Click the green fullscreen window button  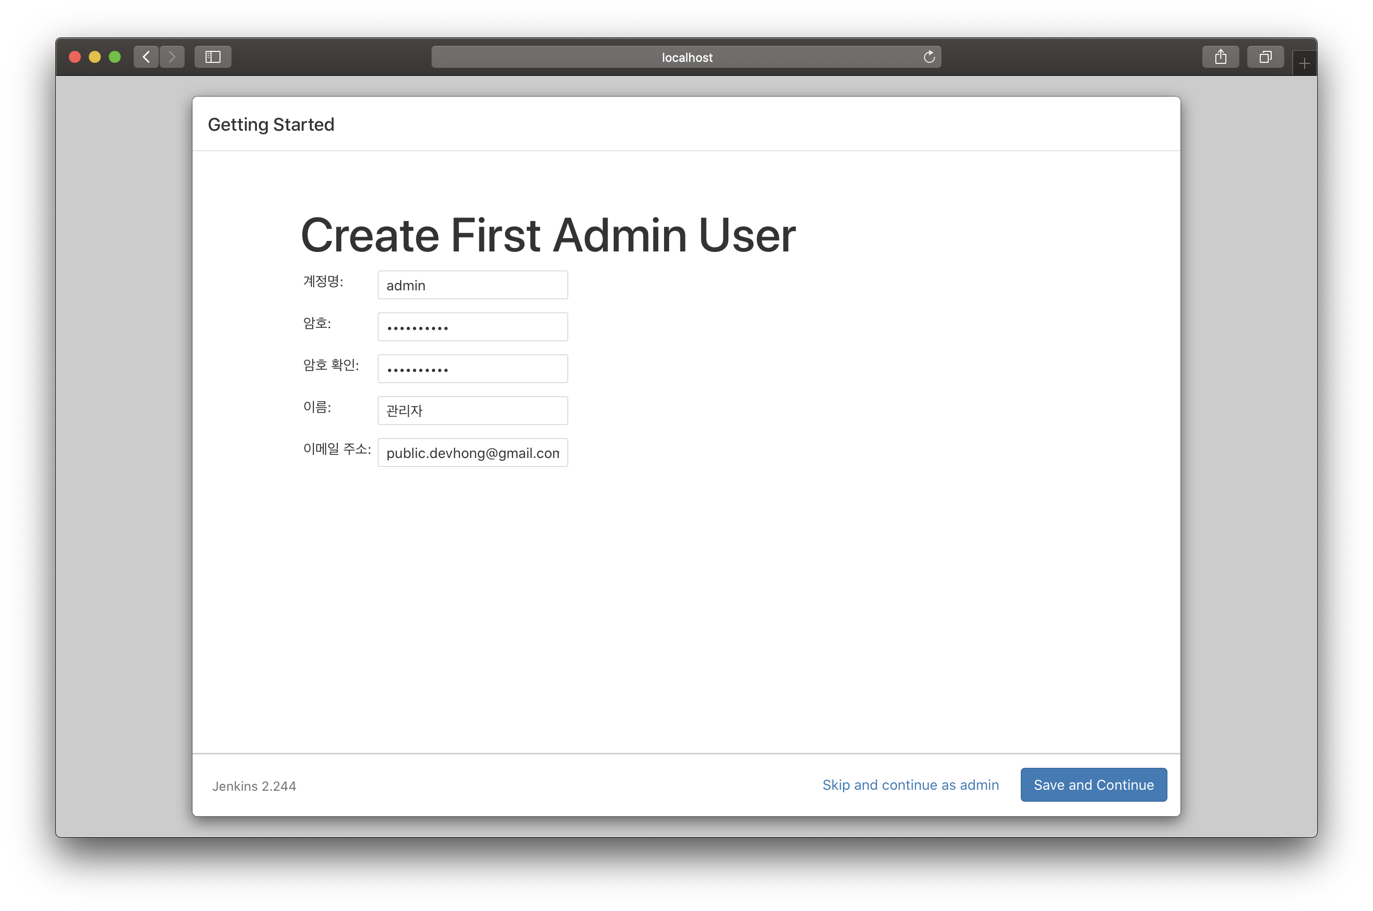114,57
